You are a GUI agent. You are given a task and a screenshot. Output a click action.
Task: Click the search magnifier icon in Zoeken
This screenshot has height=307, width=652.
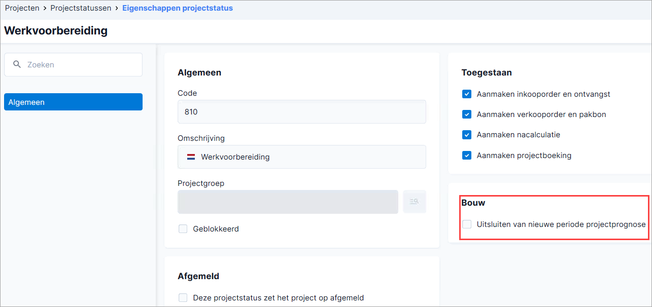(17, 64)
